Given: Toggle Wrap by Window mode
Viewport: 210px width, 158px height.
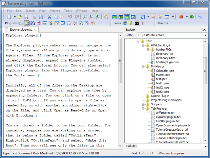Looking at the screenshot, I should pyautogui.click(x=127, y=17).
